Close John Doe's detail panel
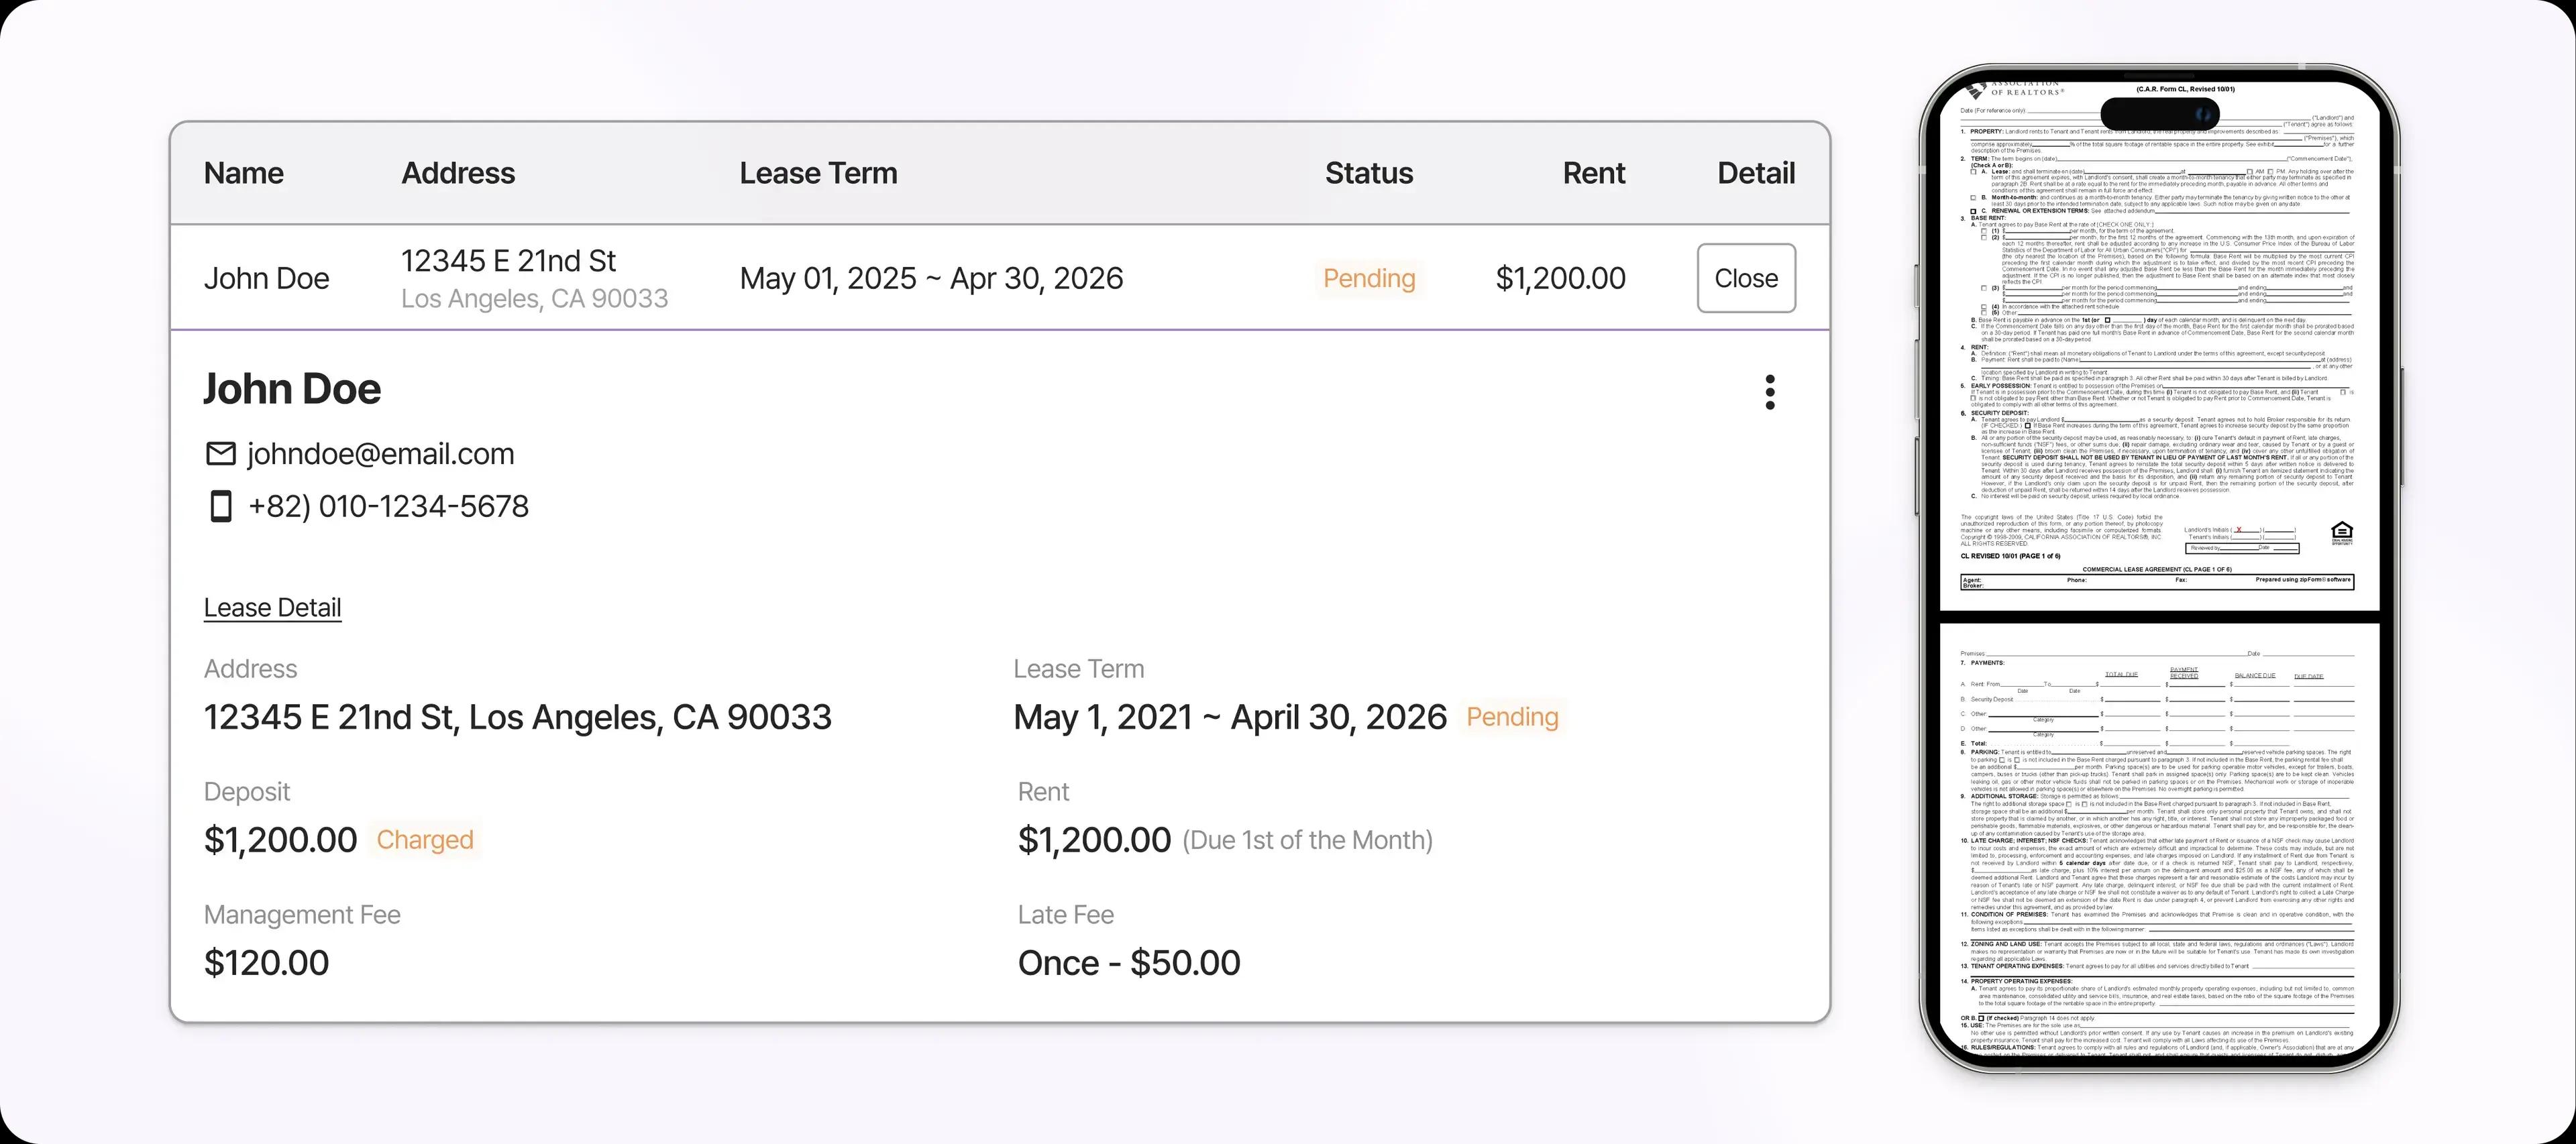Viewport: 2576px width, 1144px height. 1746,278
